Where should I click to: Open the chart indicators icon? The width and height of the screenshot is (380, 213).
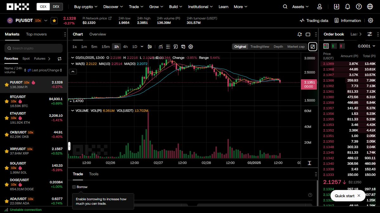pos(161,47)
